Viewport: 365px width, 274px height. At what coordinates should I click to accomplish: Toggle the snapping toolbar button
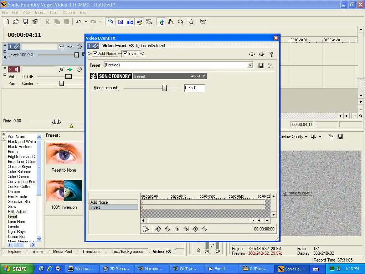(110, 22)
